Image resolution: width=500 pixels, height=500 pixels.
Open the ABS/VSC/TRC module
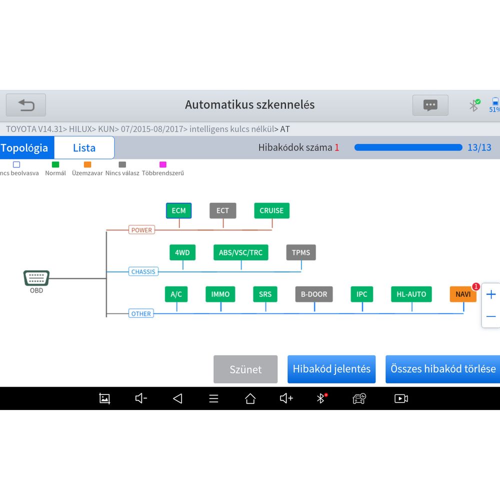(x=240, y=252)
